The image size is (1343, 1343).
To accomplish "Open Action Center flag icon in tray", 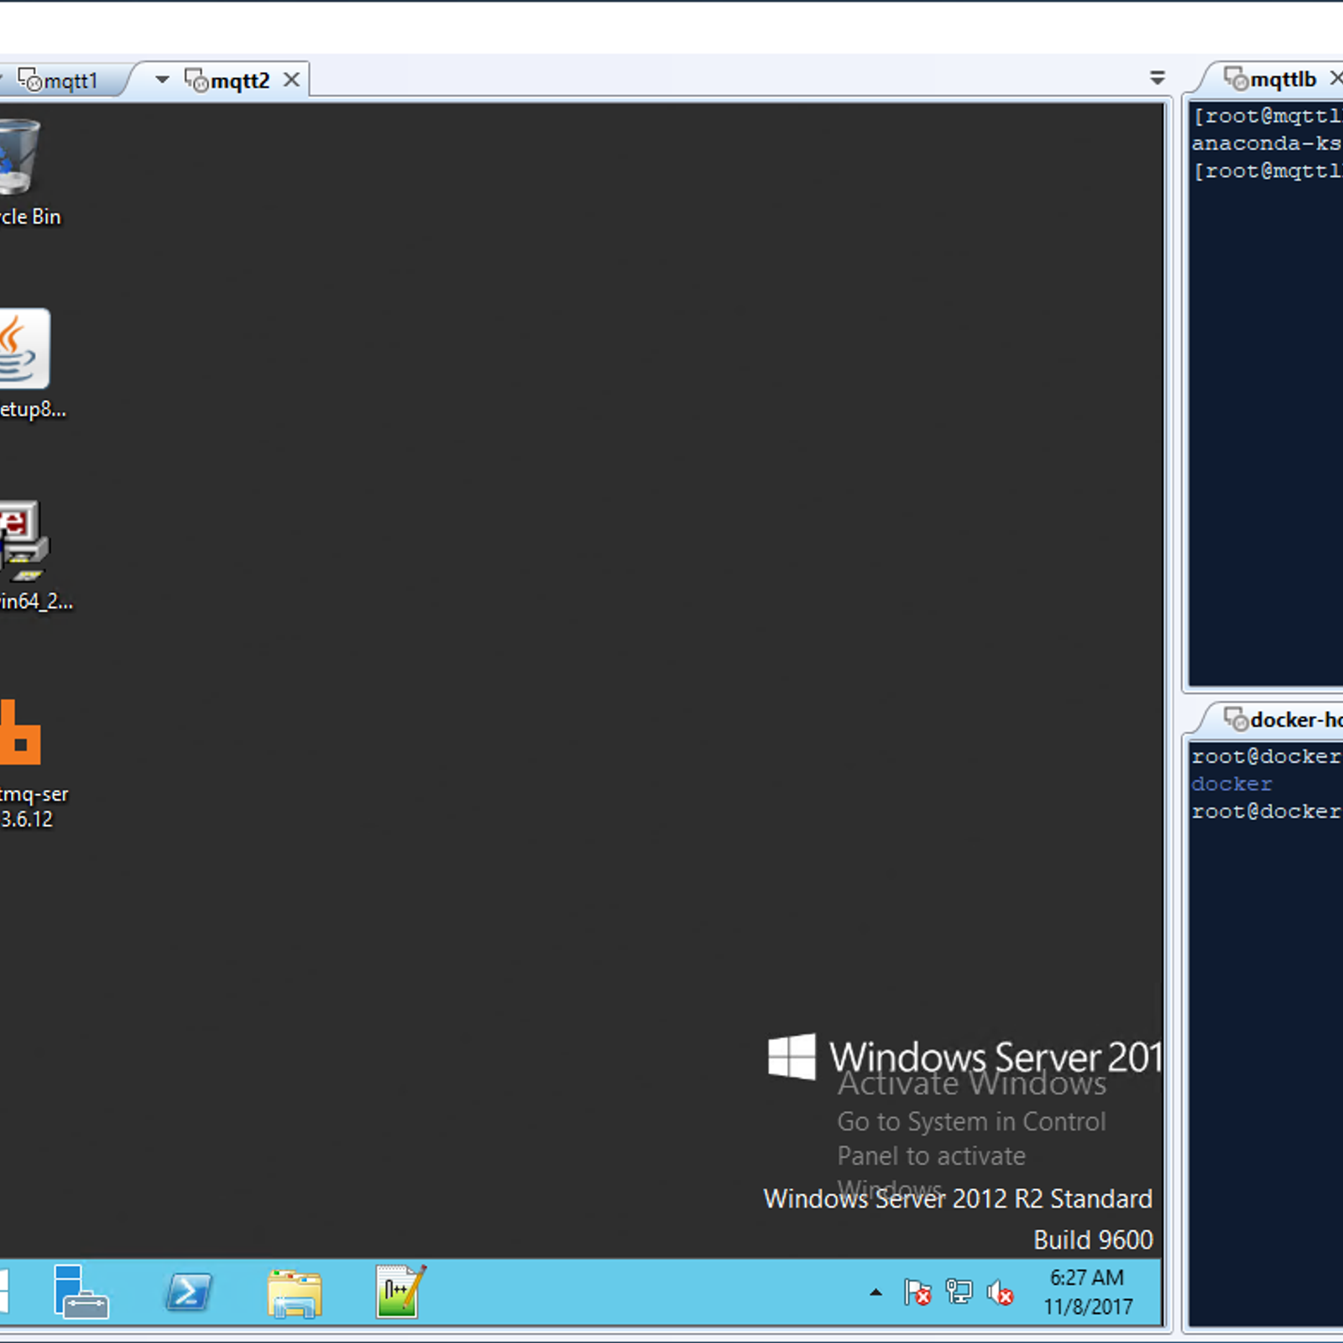I will [x=917, y=1292].
